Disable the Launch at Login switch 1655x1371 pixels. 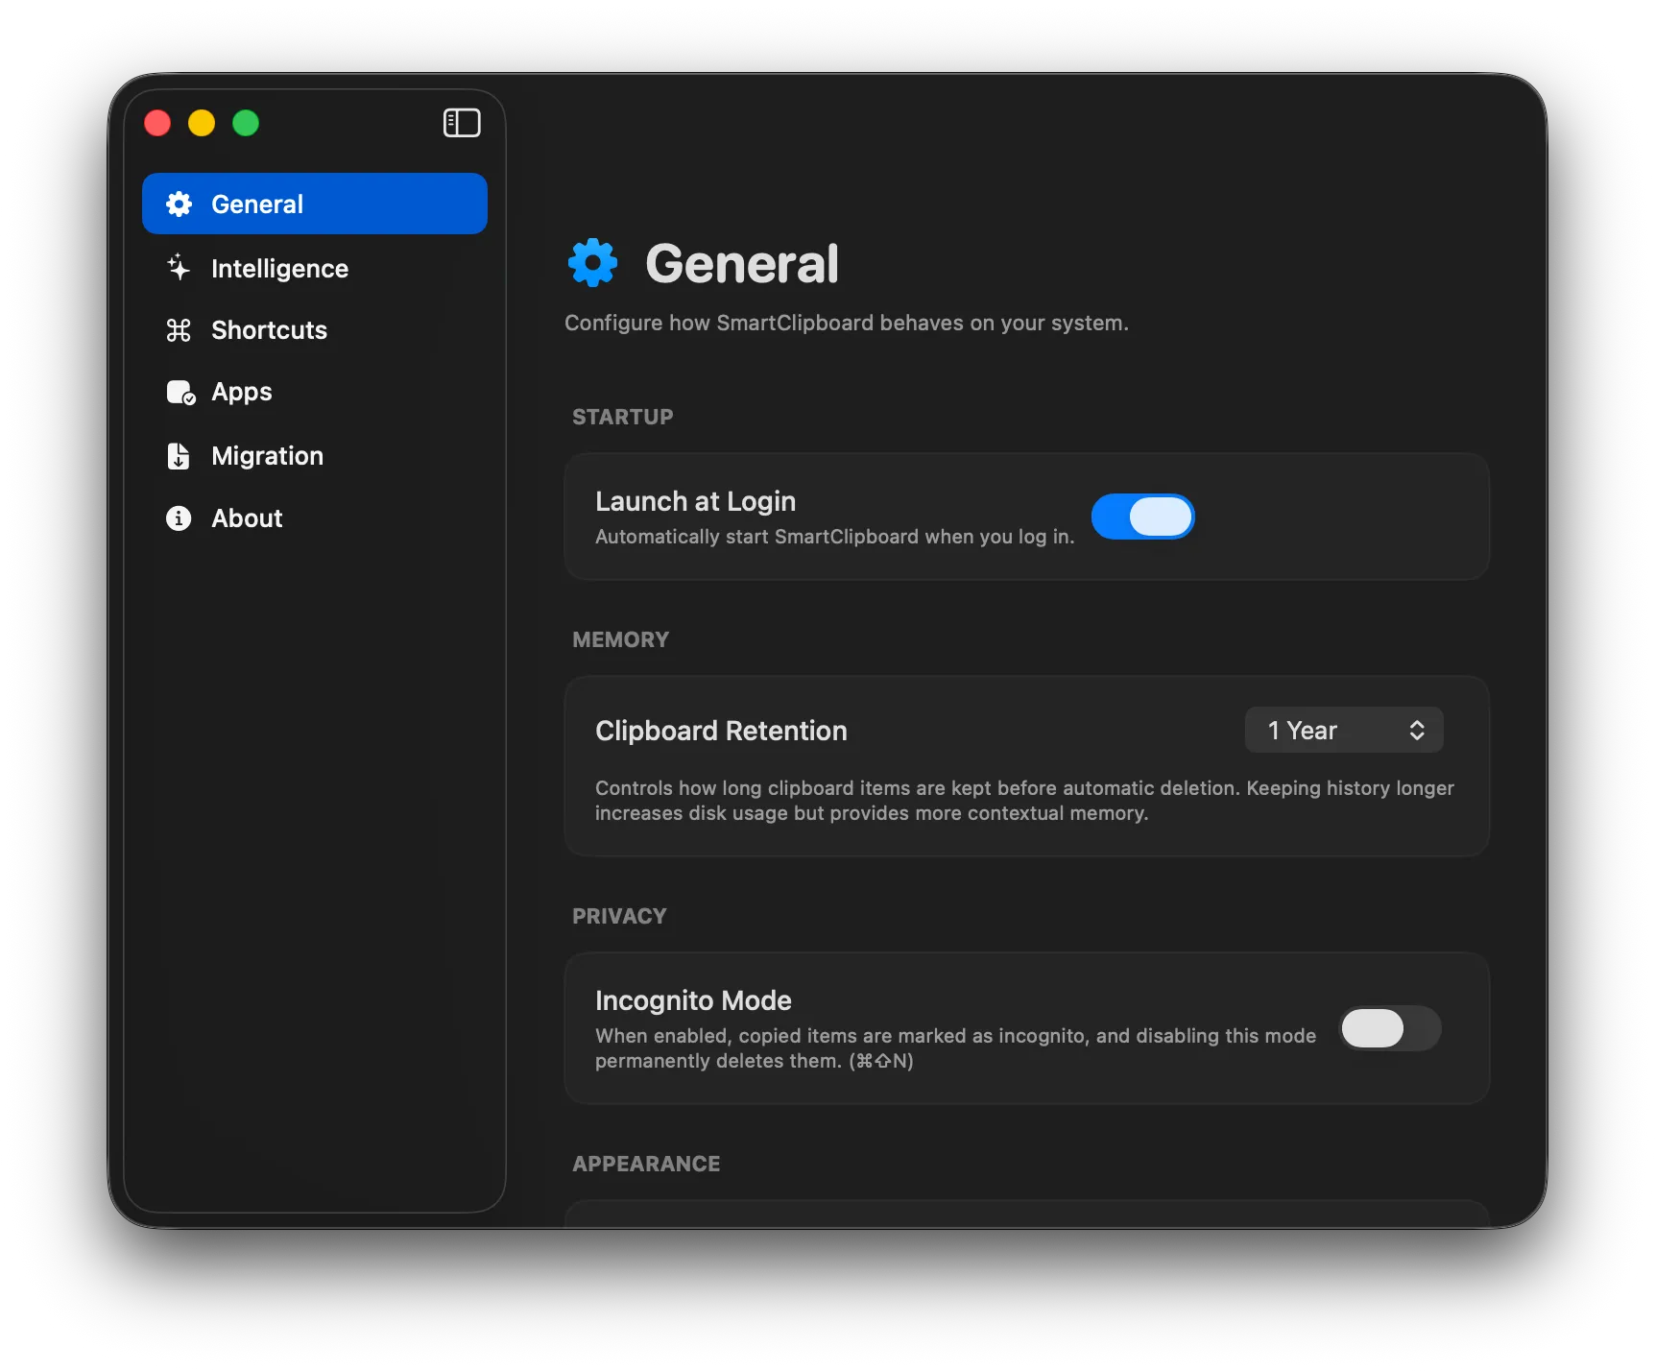point(1142,517)
